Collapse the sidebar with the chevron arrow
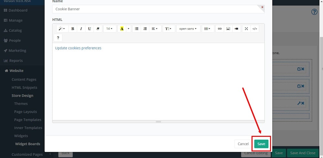Screen dimensions: 323x158 point(50,154)
